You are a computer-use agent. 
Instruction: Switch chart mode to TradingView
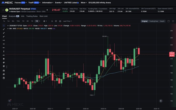pos(153,21)
